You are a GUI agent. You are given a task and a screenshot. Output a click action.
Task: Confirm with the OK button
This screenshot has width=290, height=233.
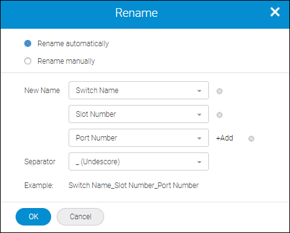tap(33, 217)
